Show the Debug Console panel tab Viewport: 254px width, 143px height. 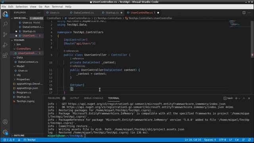click(x=94, y=98)
